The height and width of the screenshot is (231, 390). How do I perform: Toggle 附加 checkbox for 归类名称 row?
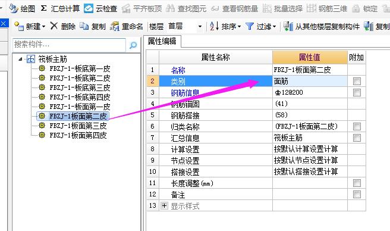(357, 127)
